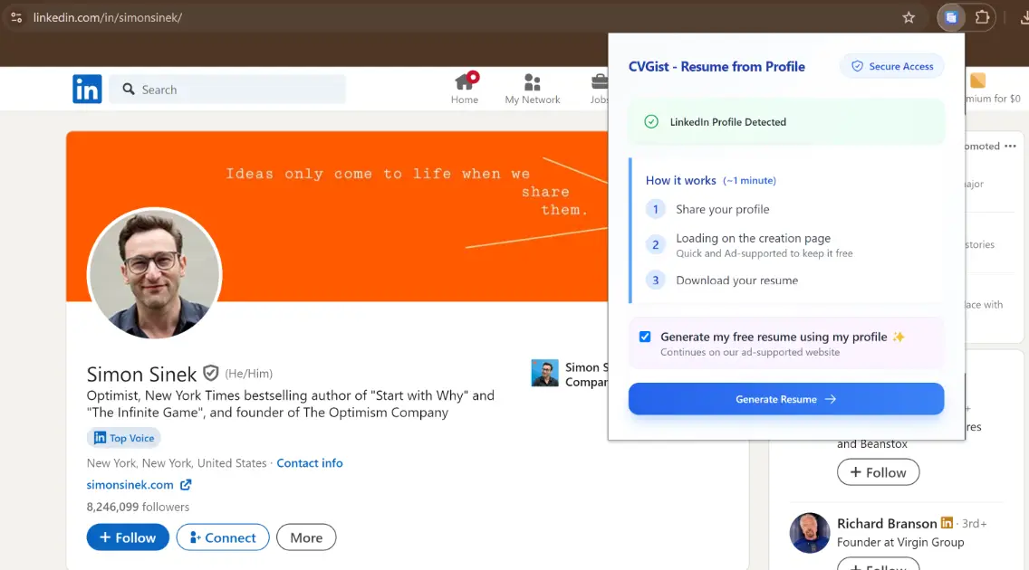Click the Secure Access badge
This screenshot has height=570, width=1029.
891,66
